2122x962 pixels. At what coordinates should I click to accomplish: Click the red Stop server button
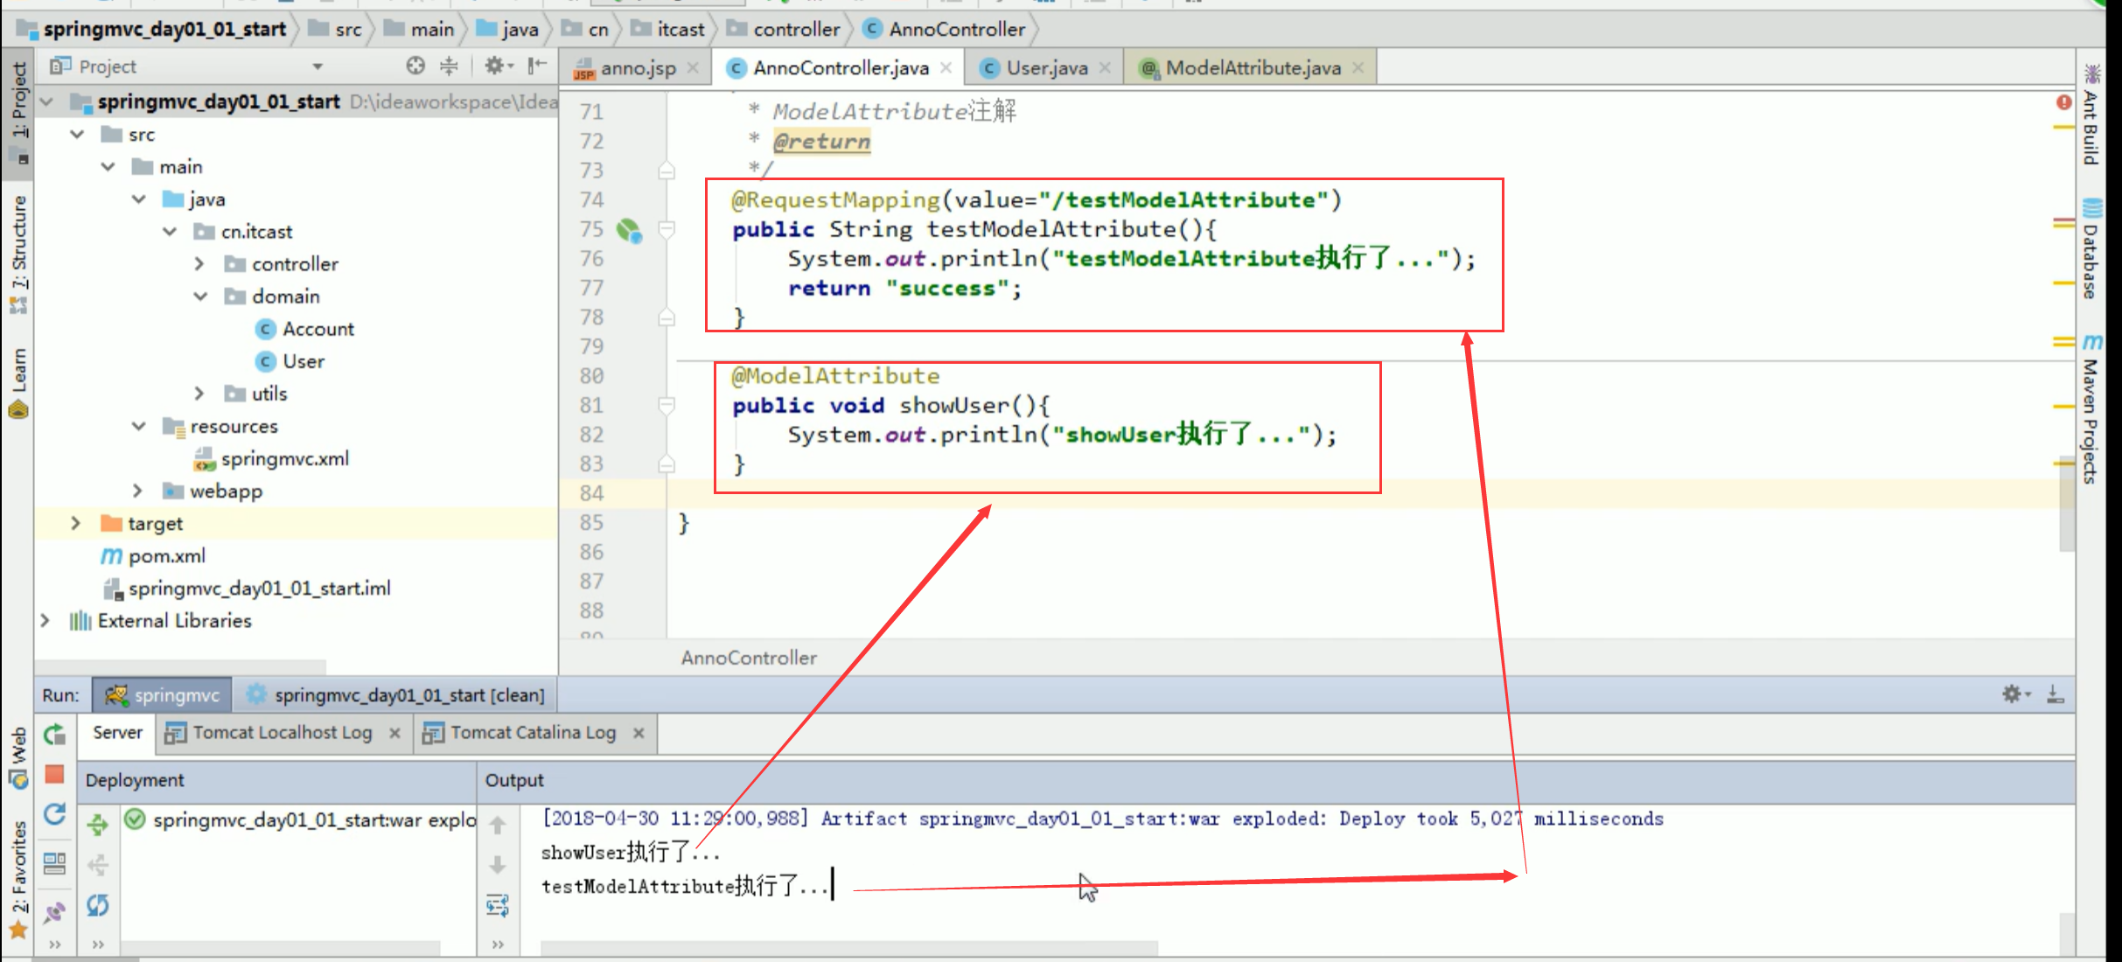(54, 774)
